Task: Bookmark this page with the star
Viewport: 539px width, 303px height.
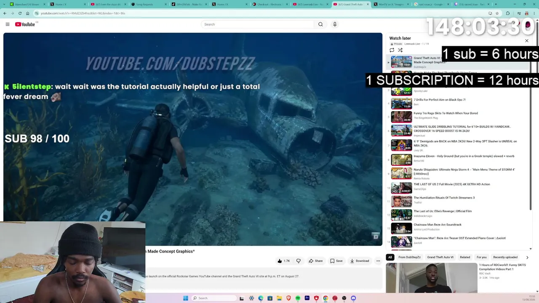Action: coord(497,13)
